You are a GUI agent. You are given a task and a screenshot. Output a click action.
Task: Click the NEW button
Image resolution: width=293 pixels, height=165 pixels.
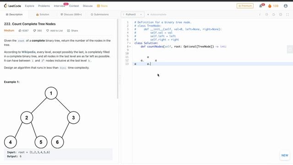pyautogui.click(x=285, y=155)
